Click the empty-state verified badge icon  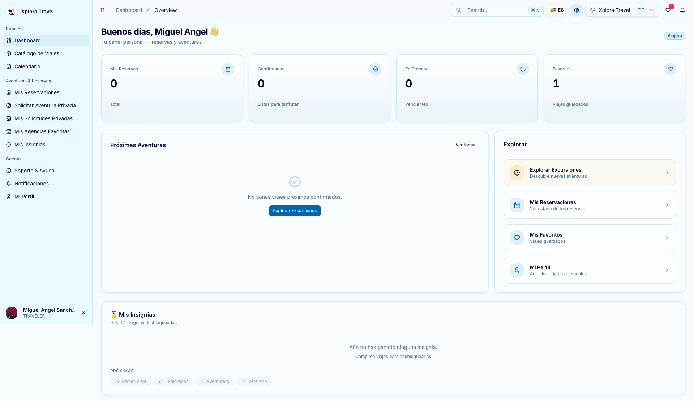(295, 182)
